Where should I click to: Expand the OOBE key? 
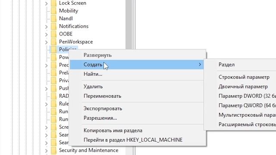point(46,34)
